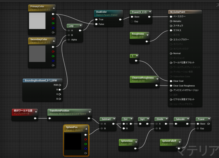Click the Roughness parameter output pin
219x158 pixels.
pyautogui.click(x=147, y=41)
